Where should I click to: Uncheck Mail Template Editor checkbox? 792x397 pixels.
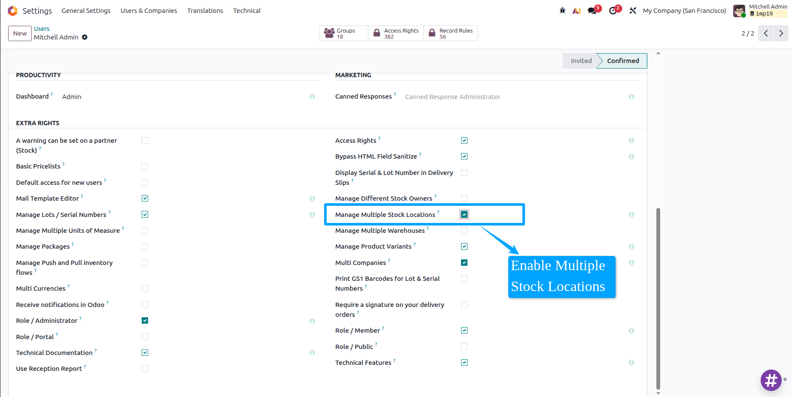(x=145, y=198)
